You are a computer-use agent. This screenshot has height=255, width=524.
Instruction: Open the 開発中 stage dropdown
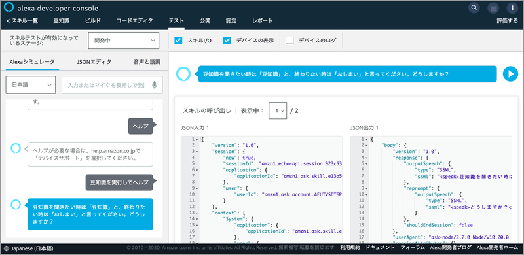pyautogui.click(x=123, y=41)
